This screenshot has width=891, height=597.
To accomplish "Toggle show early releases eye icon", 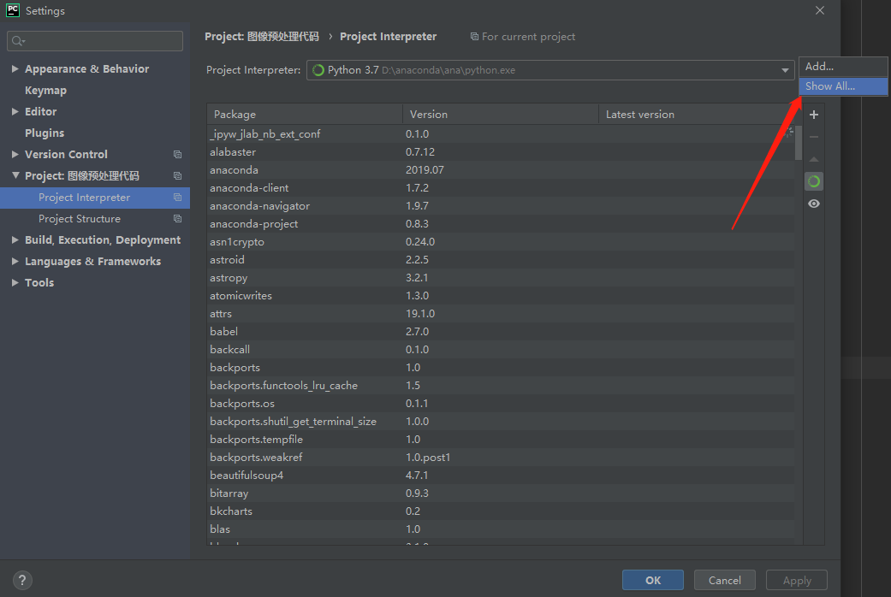I will [814, 204].
